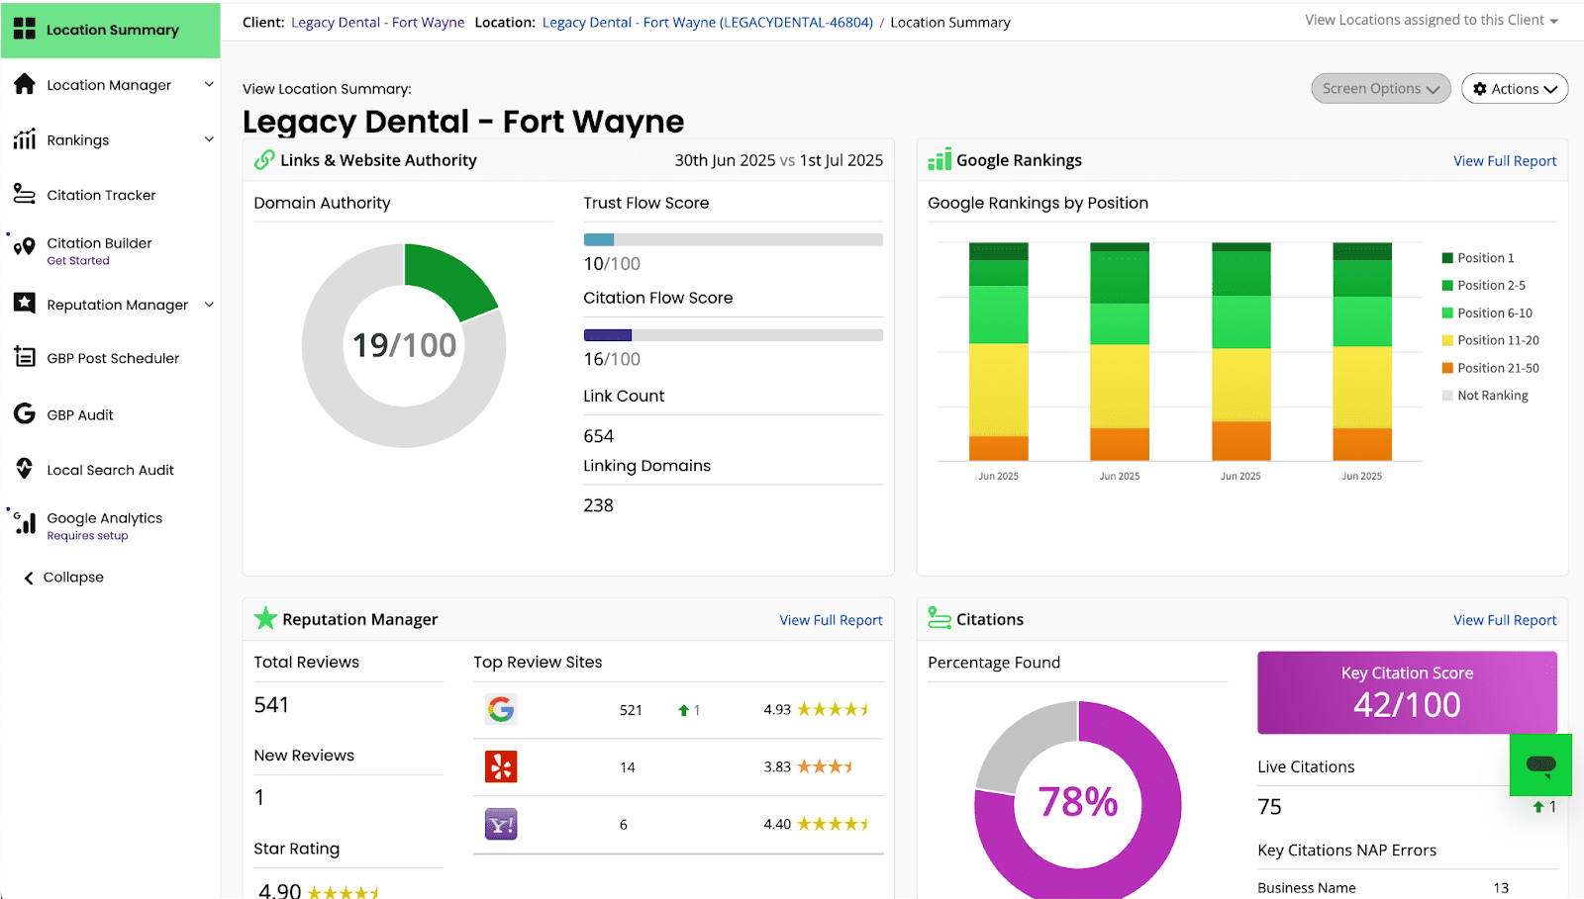Image resolution: width=1584 pixels, height=899 pixels.
Task: Click the Location Summary grid icon
Action: (x=25, y=29)
